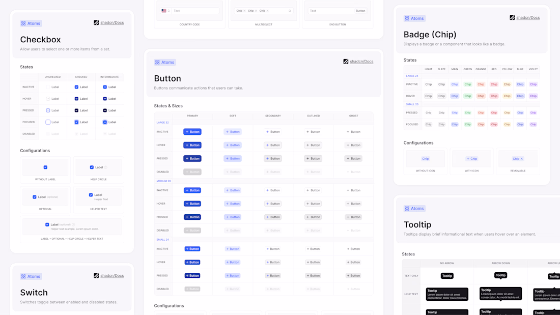Screen dimensions: 560x315
Task: Click the Text input in the Country Code field
Action: click(195, 11)
